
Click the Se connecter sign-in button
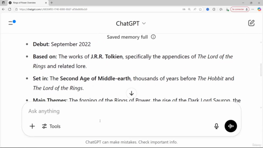[240, 9]
